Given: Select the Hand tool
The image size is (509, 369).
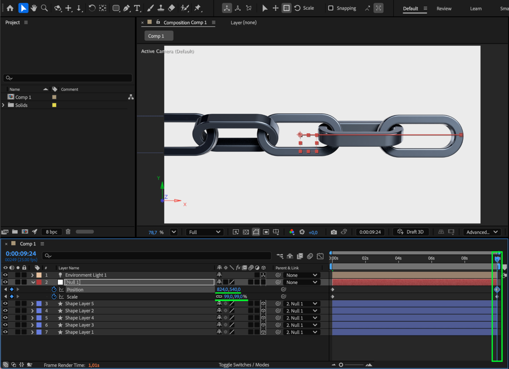Looking at the screenshot, I should [34, 8].
